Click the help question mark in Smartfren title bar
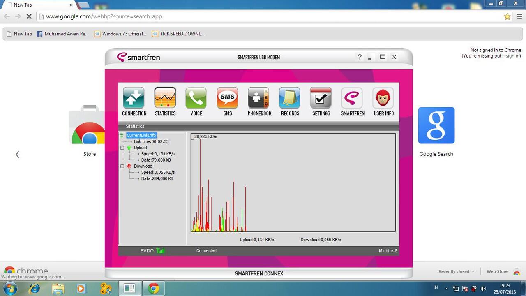 click(x=360, y=57)
